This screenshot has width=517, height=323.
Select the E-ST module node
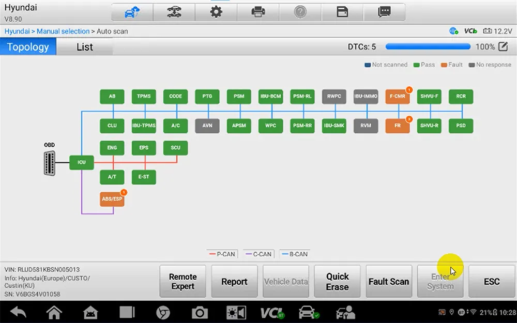[x=144, y=177]
